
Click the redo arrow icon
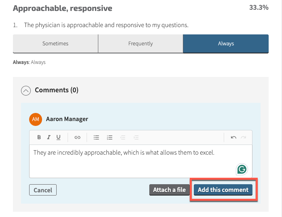tap(243, 138)
